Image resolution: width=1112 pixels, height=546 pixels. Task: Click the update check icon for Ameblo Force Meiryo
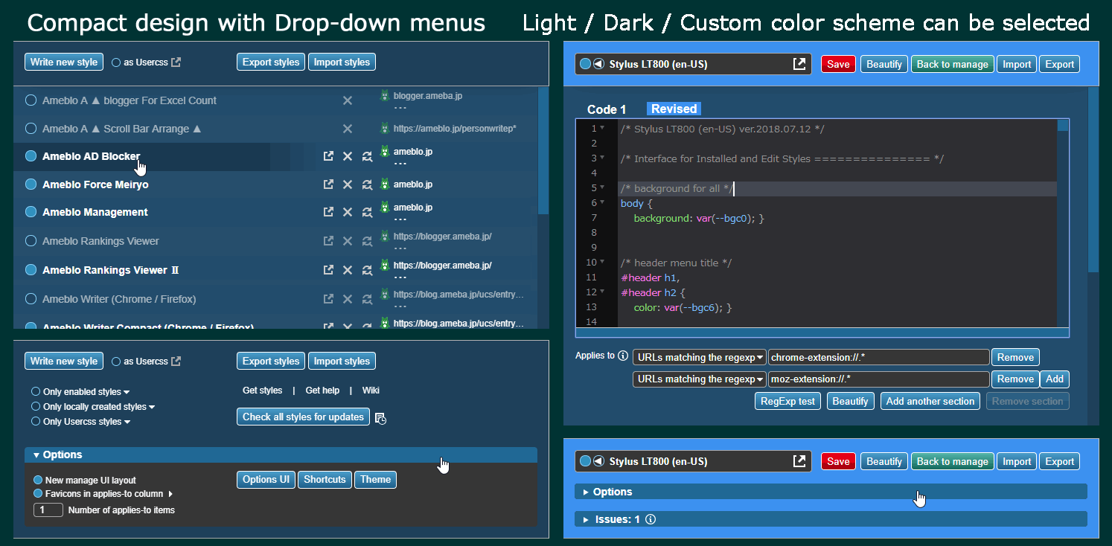click(367, 184)
